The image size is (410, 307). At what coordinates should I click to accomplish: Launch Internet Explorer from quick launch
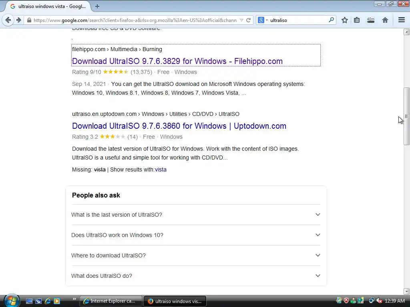pos(48,301)
